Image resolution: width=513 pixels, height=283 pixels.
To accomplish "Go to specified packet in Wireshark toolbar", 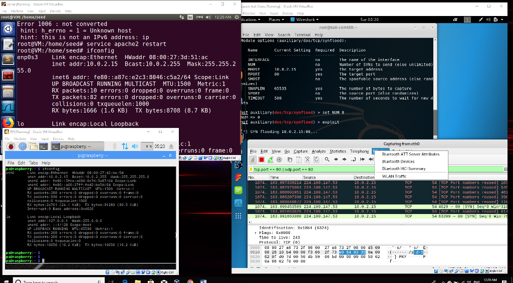I will [353, 159].
